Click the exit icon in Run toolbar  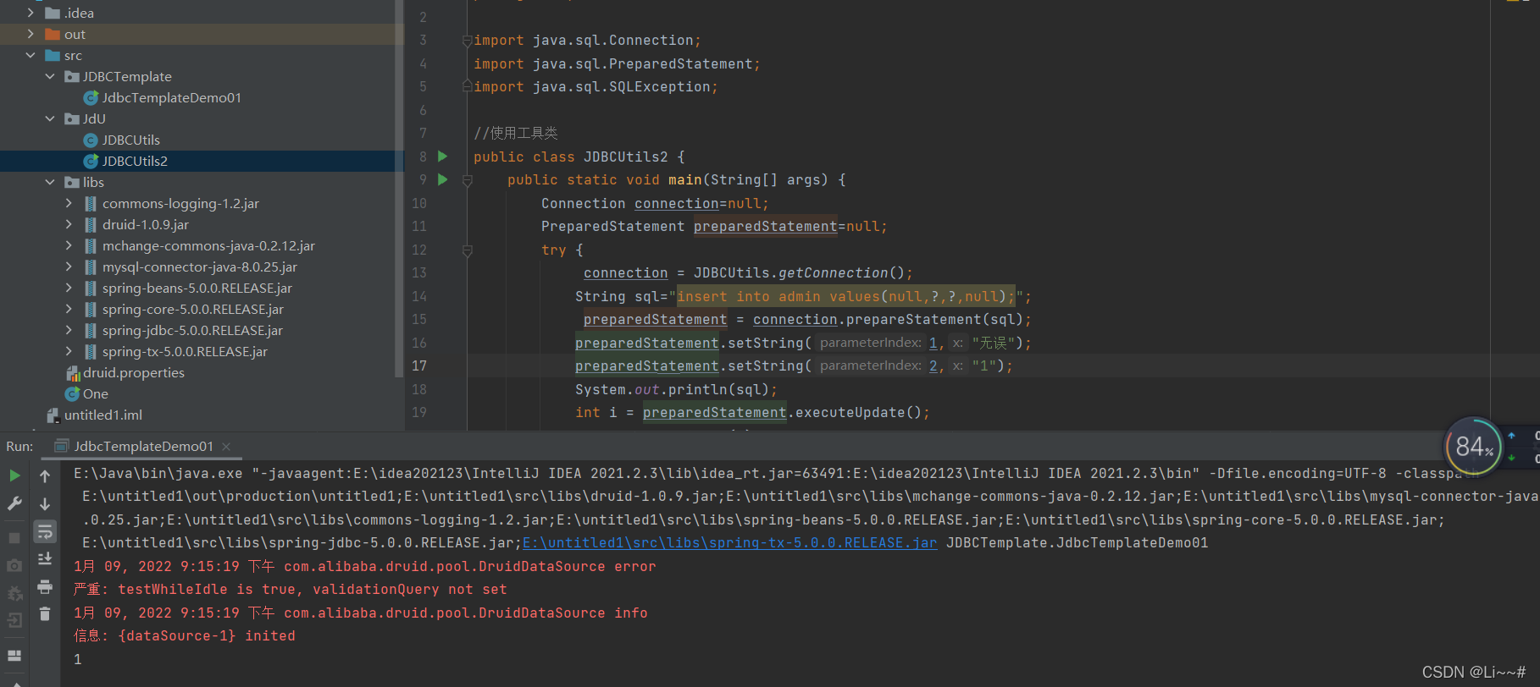(x=14, y=620)
